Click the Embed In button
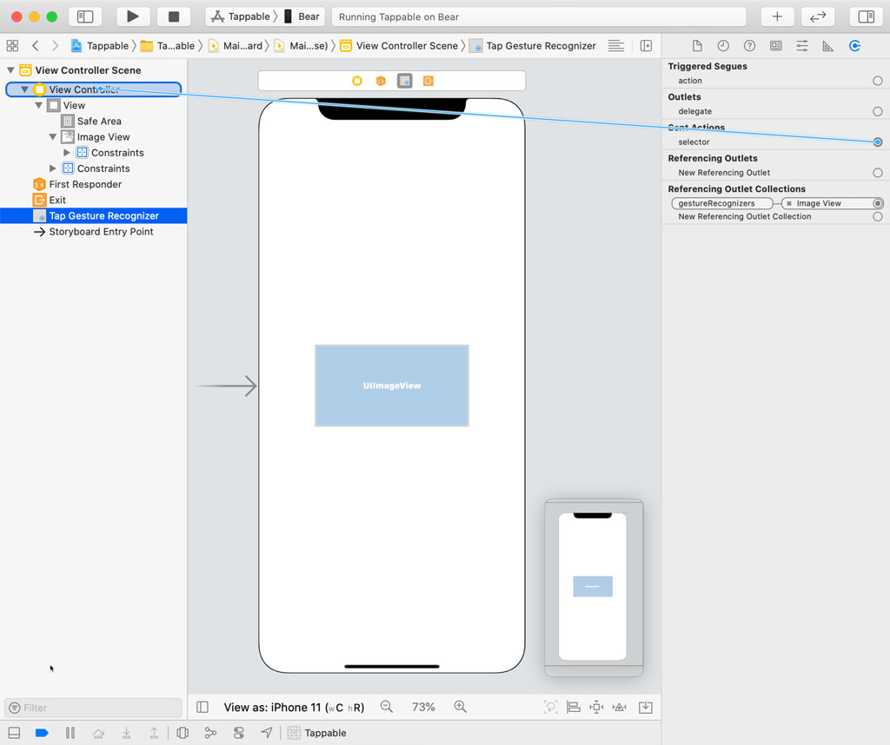Viewport: 890px width, 745px height. click(x=646, y=707)
